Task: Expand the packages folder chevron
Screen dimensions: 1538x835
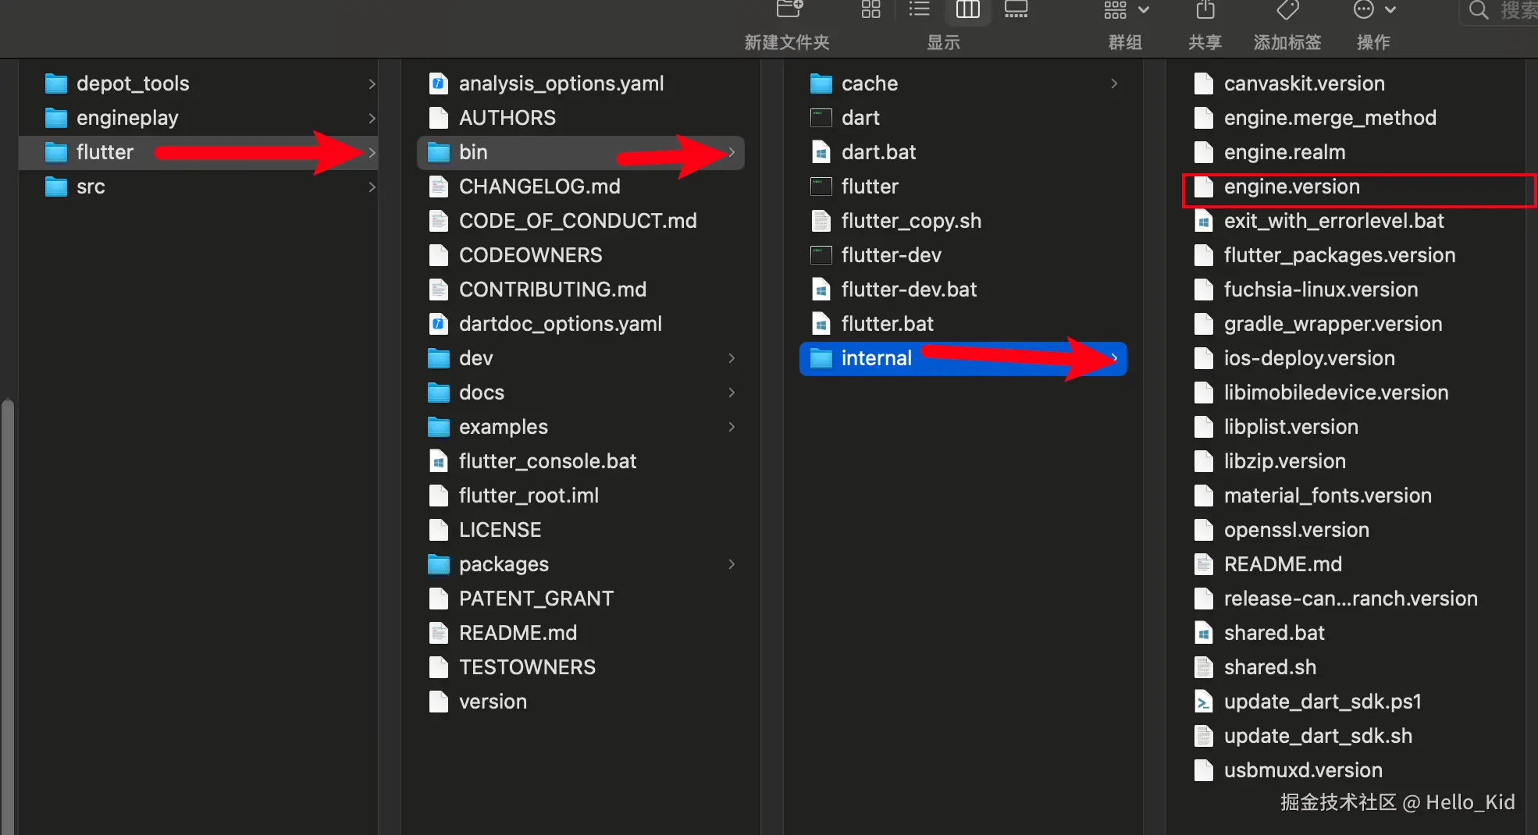Action: pyautogui.click(x=732, y=564)
